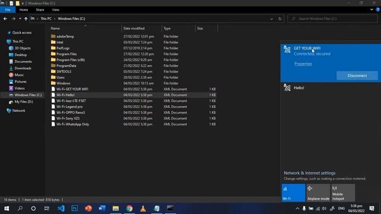This screenshot has width=381, height=214.
Task: Click Disconnect for GET YOUR WIFI
Action: [x=357, y=75]
